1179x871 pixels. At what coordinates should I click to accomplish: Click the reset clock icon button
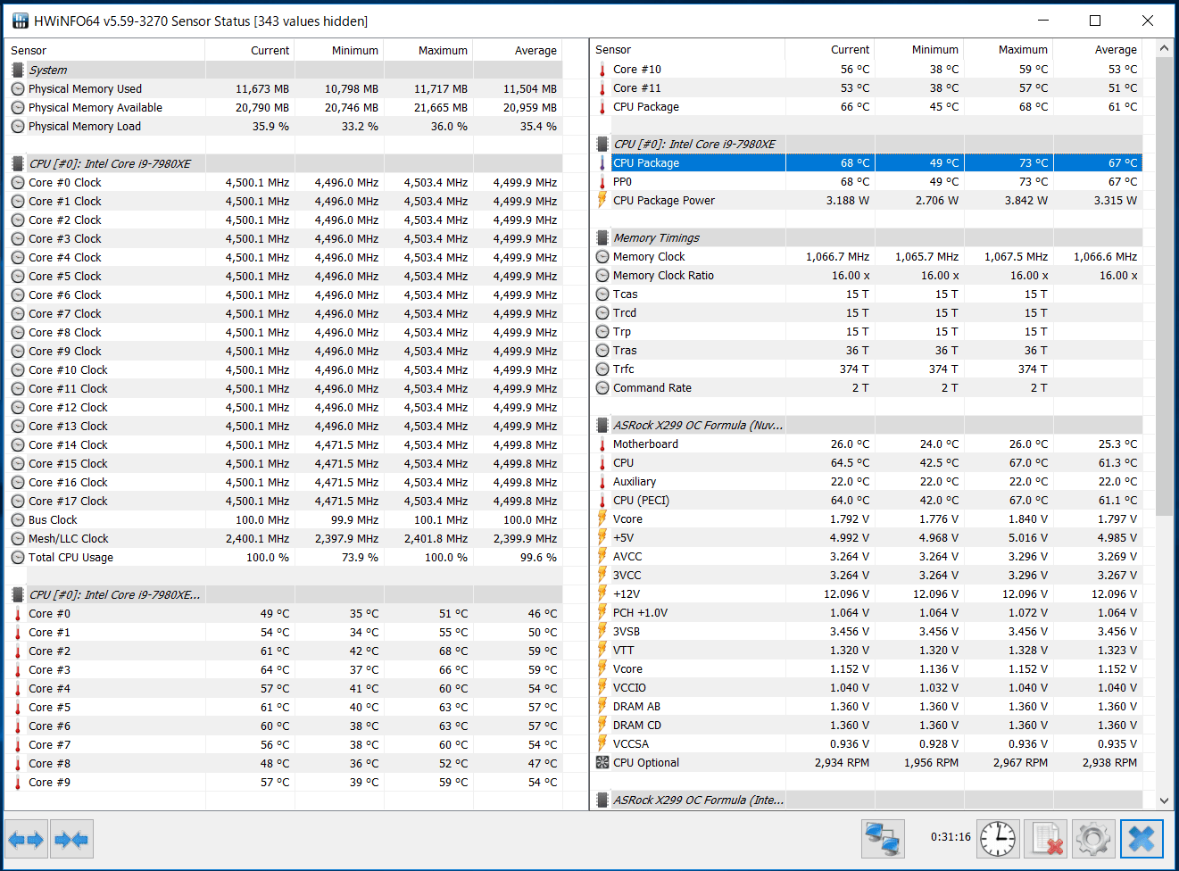coord(998,839)
